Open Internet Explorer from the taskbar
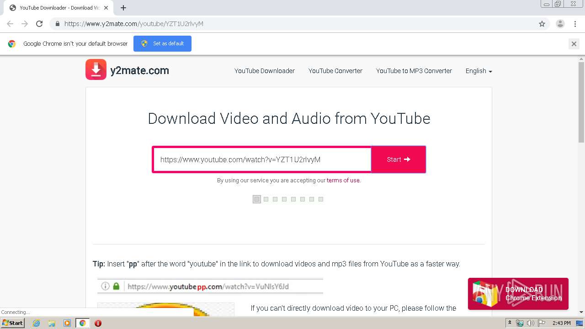Image resolution: width=585 pixels, height=329 pixels. (x=37, y=323)
